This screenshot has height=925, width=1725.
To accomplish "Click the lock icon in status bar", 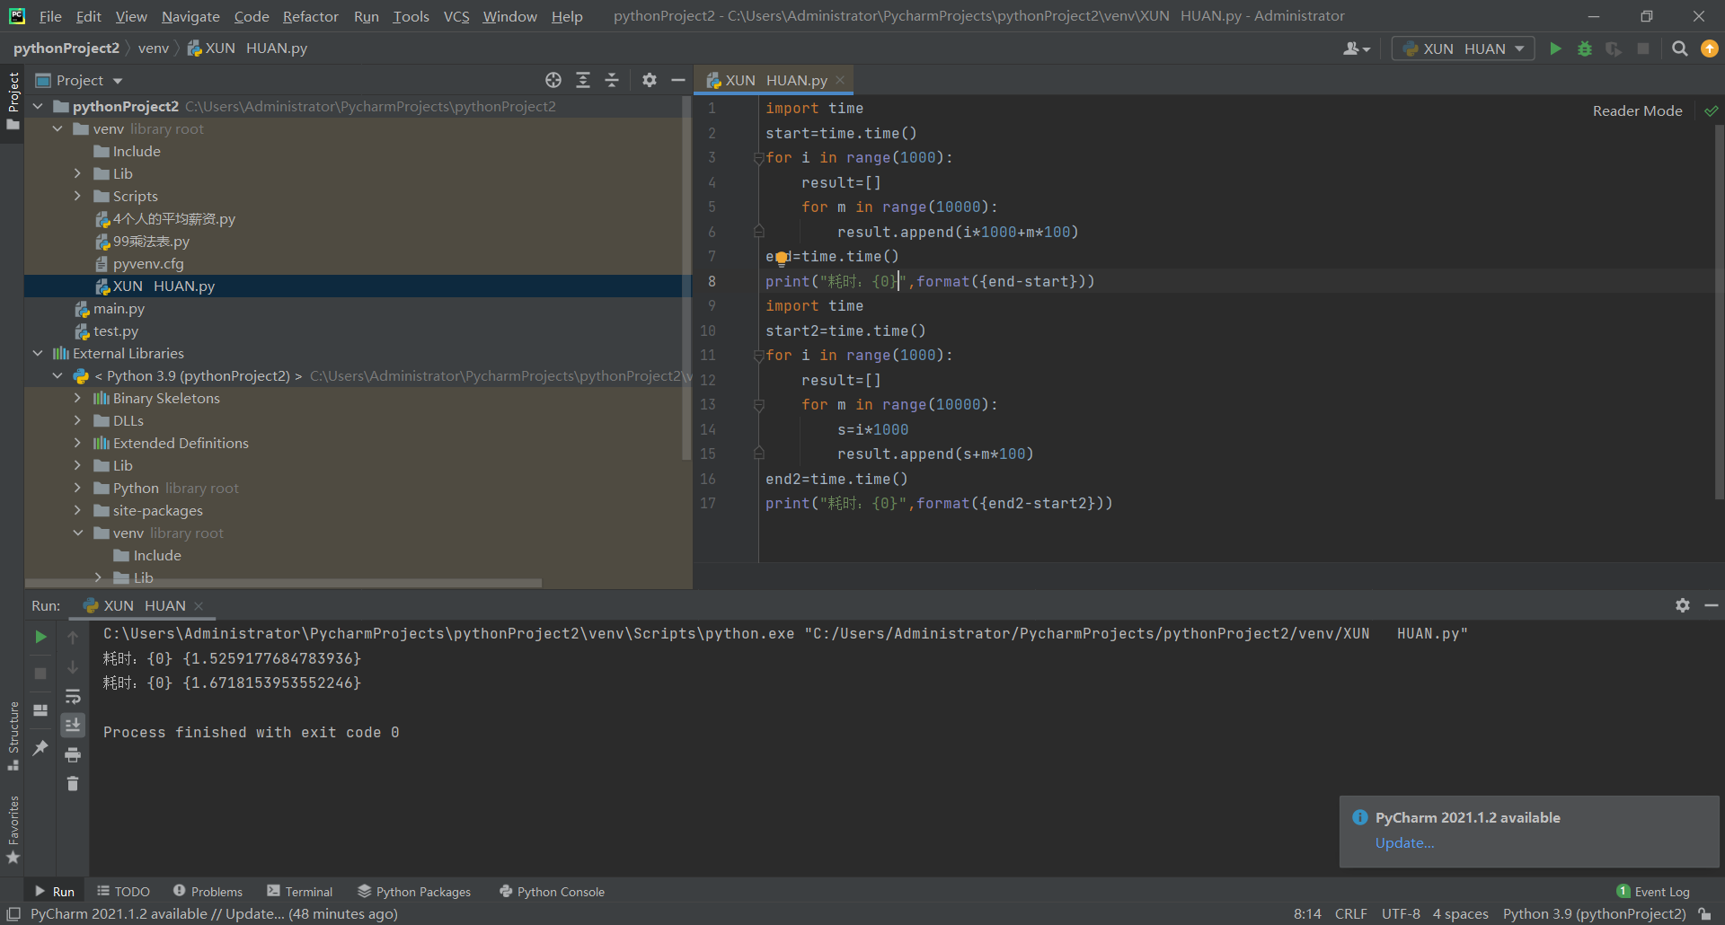I will point(1704,913).
